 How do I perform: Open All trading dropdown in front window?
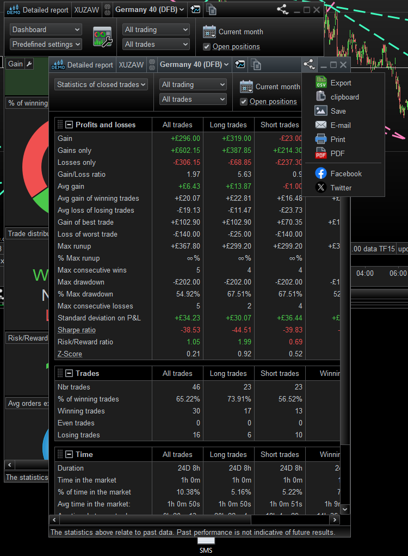click(193, 84)
